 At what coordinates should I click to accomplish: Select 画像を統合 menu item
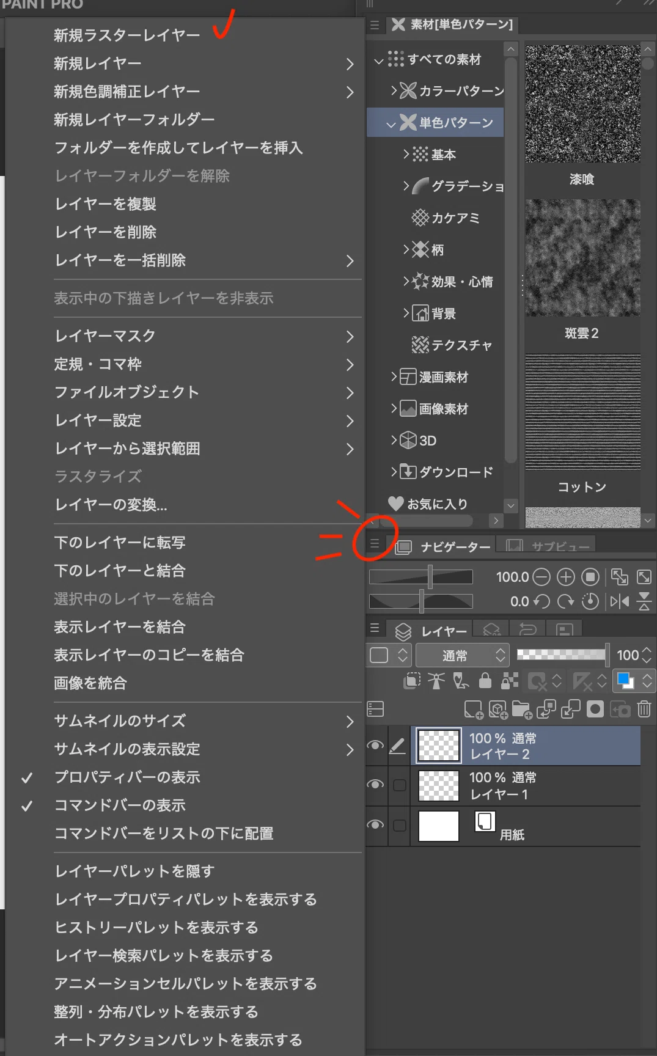point(90,683)
